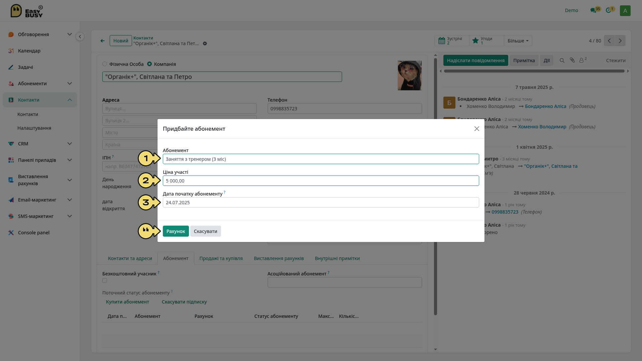Expand the CRM menu chevron
642x361 pixels.
[70, 144]
